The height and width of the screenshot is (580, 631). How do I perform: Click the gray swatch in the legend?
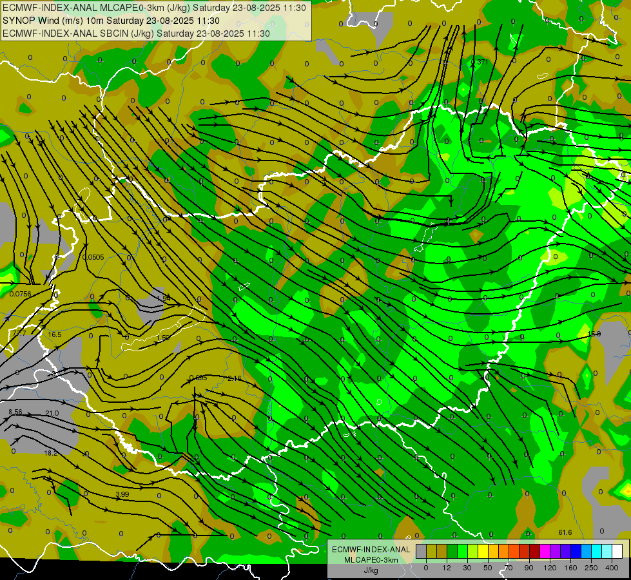coord(422,552)
